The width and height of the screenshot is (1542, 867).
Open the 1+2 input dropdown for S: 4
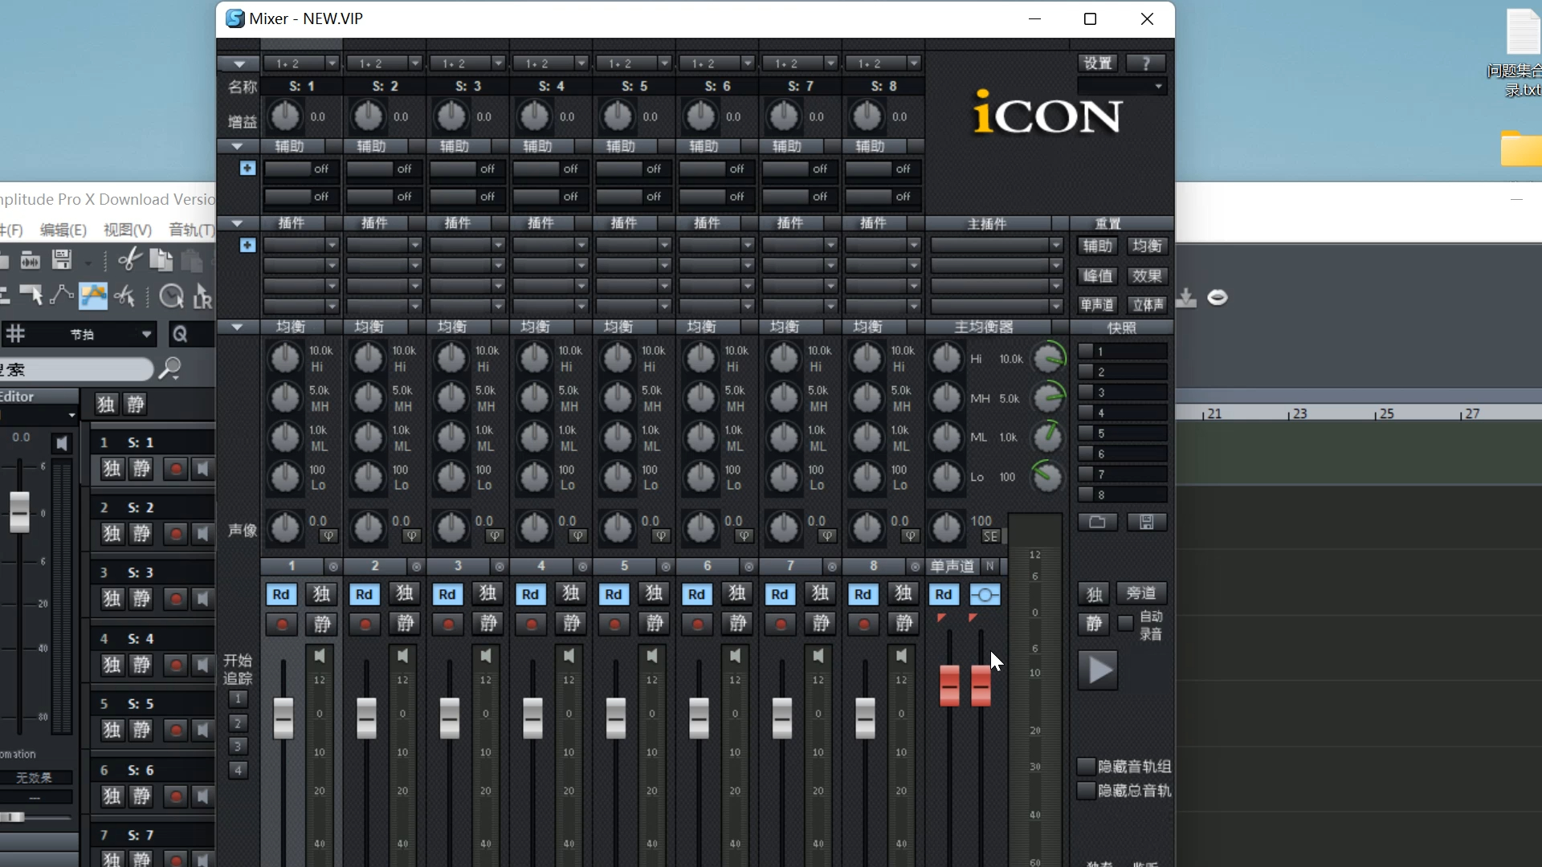point(581,63)
